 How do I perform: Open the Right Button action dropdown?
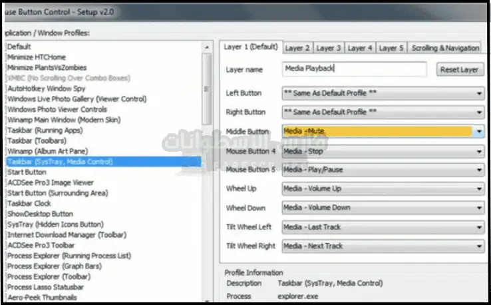pos(479,113)
